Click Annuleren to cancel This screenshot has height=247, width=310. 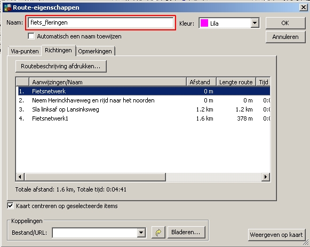tap(285, 37)
